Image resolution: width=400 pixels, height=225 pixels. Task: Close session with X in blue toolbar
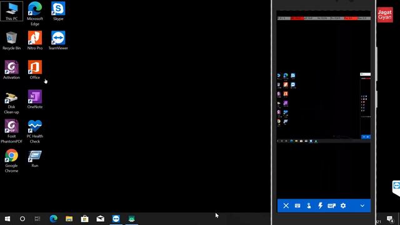pyautogui.click(x=286, y=206)
